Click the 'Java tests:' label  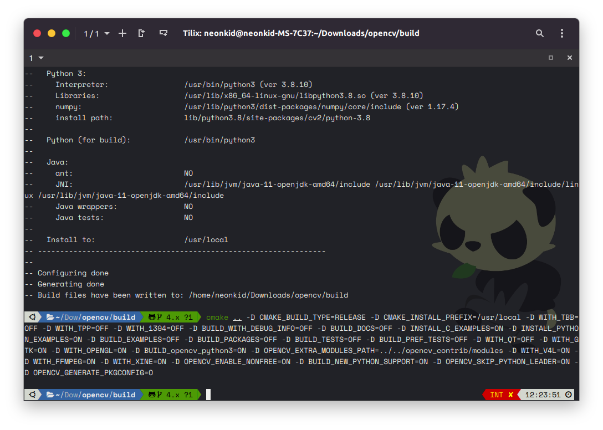pyautogui.click(x=80, y=218)
